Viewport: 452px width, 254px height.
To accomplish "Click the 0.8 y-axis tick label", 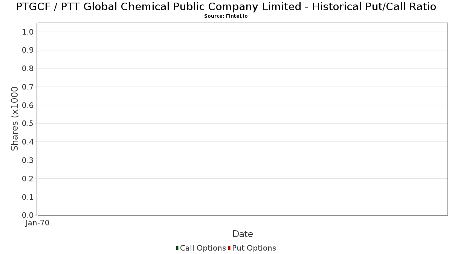I will coord(28,68).
